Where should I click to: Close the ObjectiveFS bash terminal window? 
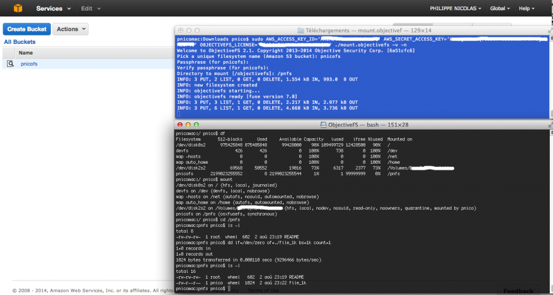tap(179, 125)
